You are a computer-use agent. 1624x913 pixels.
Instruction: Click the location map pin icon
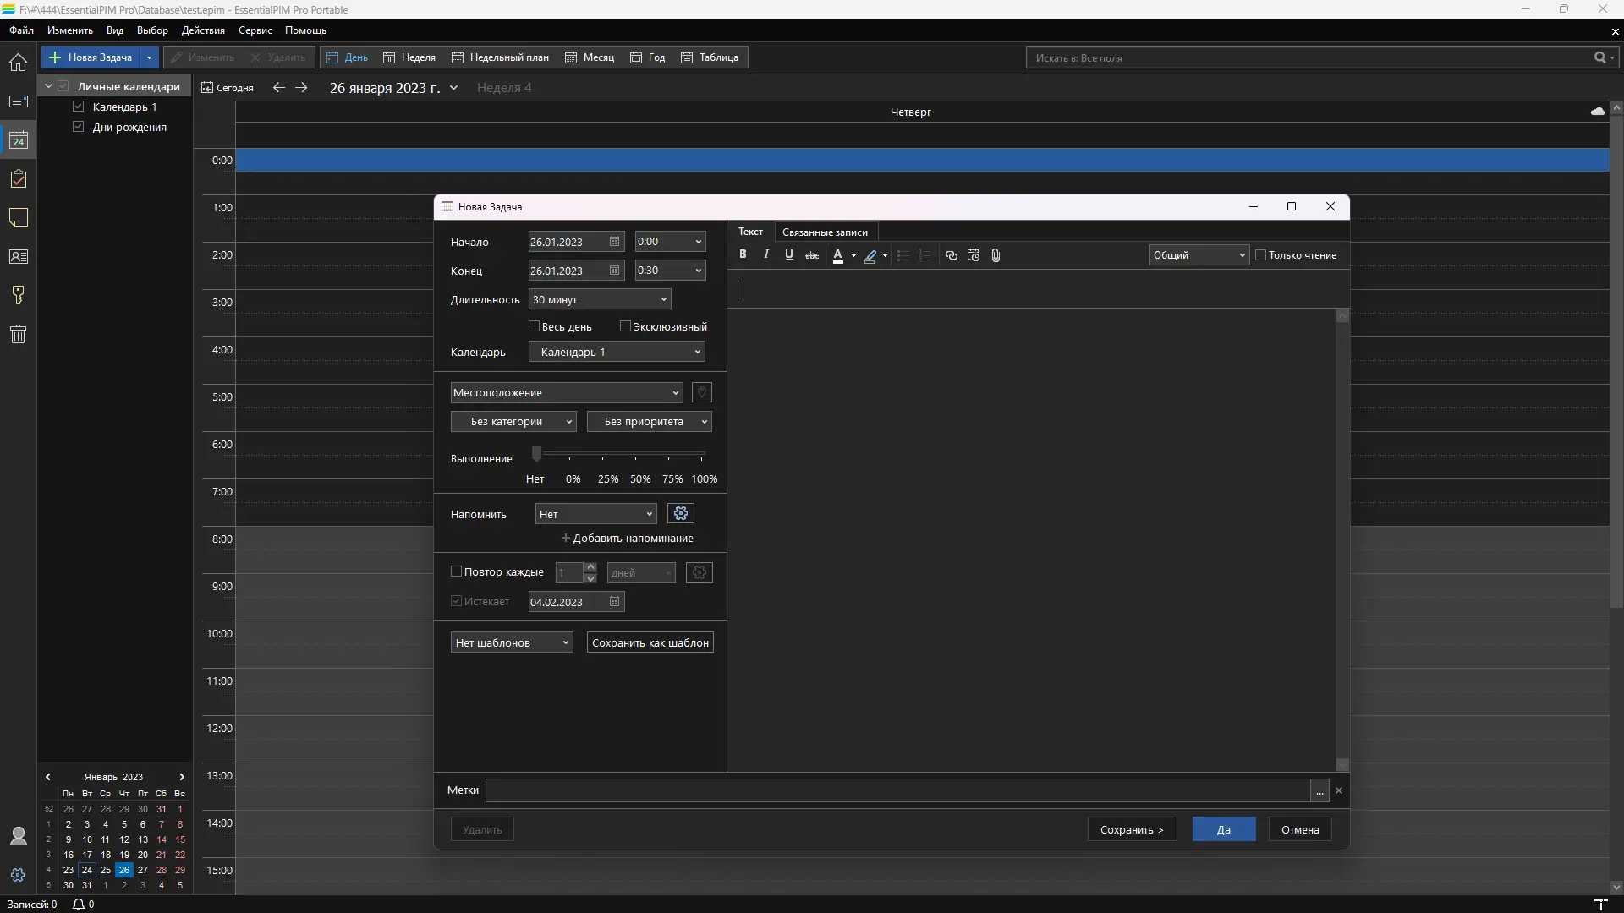point(701,392)
